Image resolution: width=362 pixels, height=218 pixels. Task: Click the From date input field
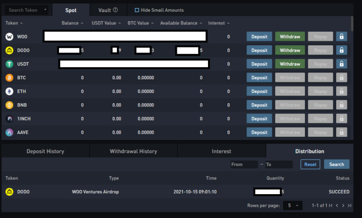[x=244, y=164]
